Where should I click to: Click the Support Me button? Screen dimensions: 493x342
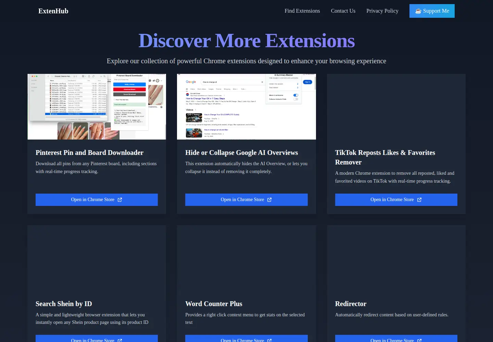coord(432,11)
